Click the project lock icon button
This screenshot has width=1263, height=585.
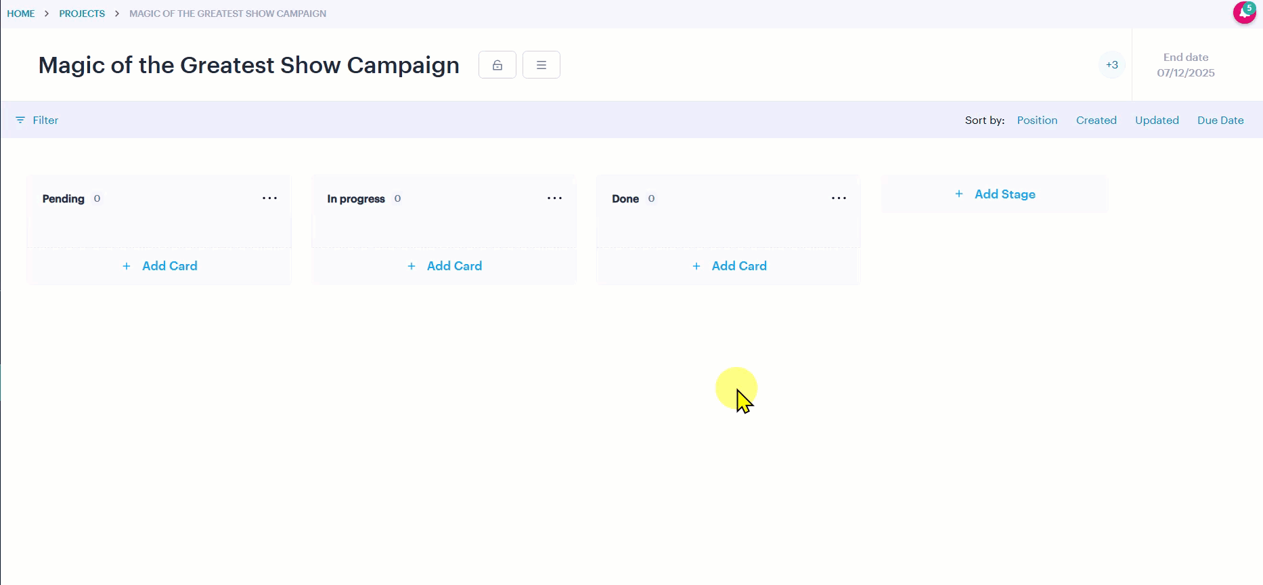click(x=497, y=65)
